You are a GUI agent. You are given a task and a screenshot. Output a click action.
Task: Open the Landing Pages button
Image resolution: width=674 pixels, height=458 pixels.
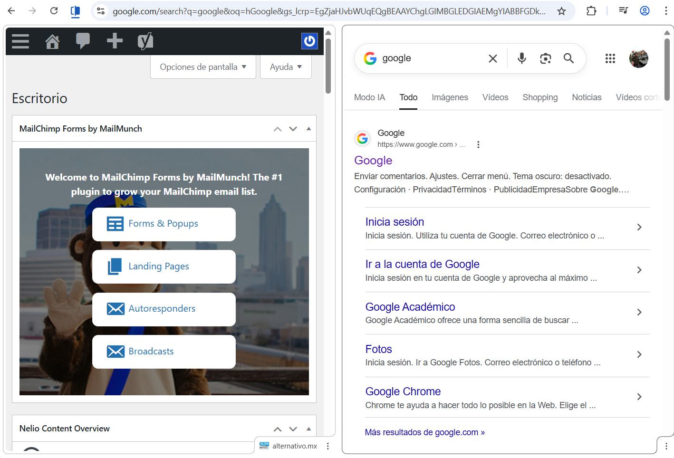click(164, 267)
